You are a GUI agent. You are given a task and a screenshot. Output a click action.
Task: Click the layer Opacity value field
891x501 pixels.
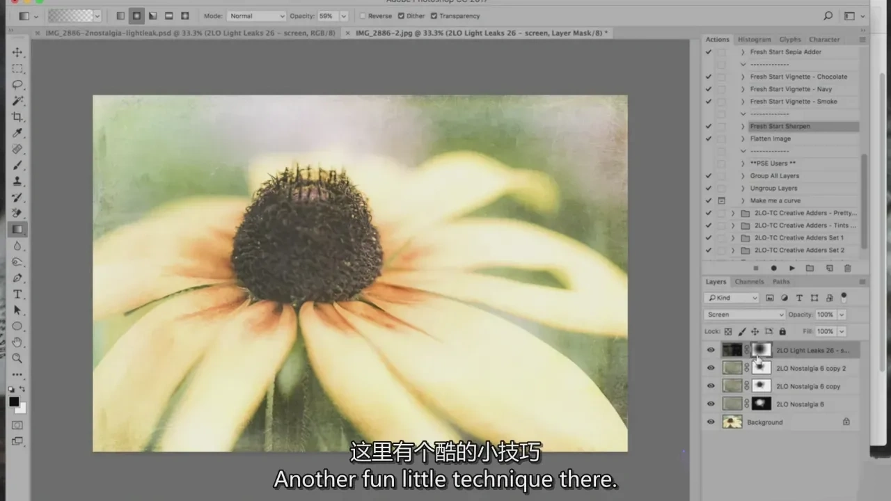click(825, 315)
